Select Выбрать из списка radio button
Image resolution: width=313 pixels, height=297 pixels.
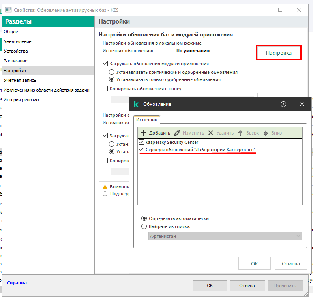coord(144,226)
